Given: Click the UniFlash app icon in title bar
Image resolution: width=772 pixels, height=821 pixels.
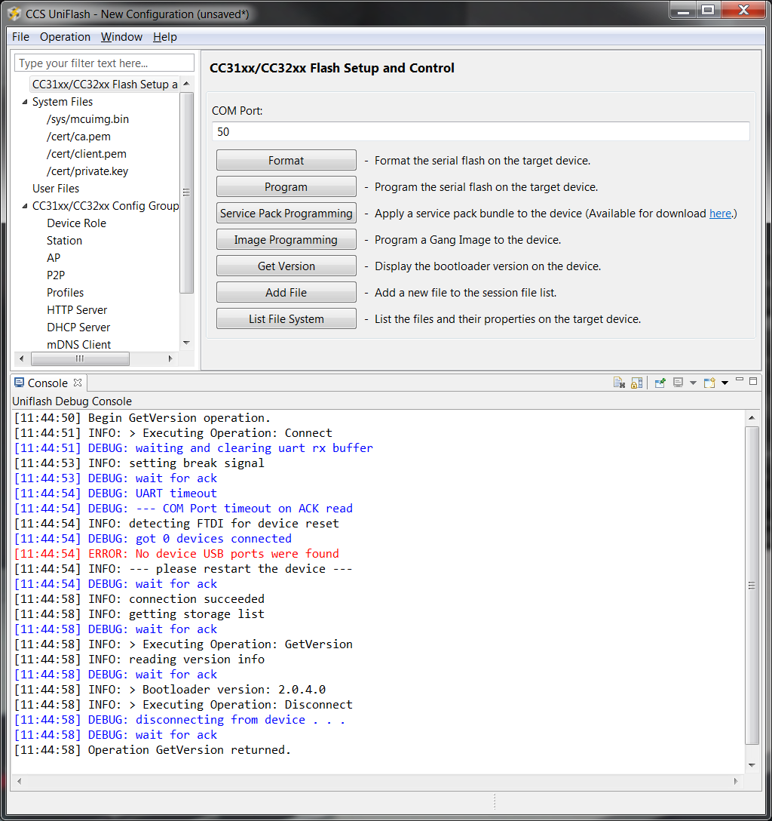Looking at the screenshot, I should point(14,14).
